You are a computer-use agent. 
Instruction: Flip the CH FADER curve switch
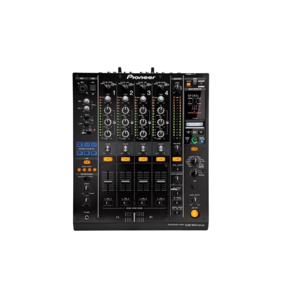177,203
